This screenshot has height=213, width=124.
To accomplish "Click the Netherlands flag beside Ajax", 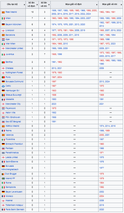I will [3, 39].
